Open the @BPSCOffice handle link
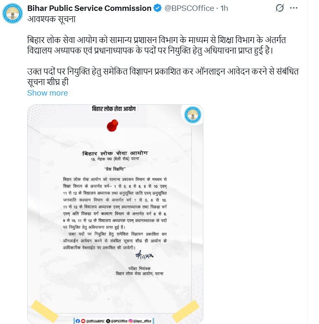 pyautogui.click(x=189, y=8)
